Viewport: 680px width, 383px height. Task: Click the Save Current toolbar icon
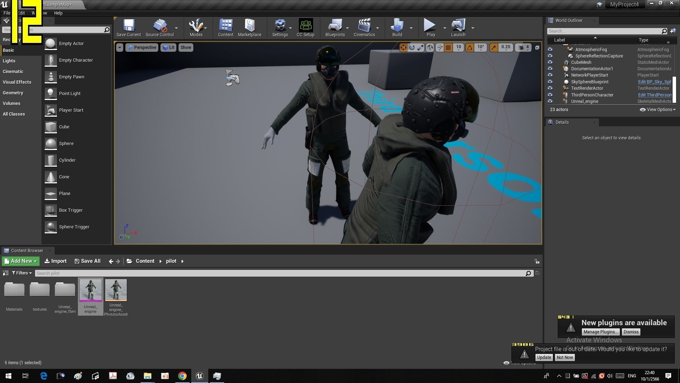tap(129, 28)
